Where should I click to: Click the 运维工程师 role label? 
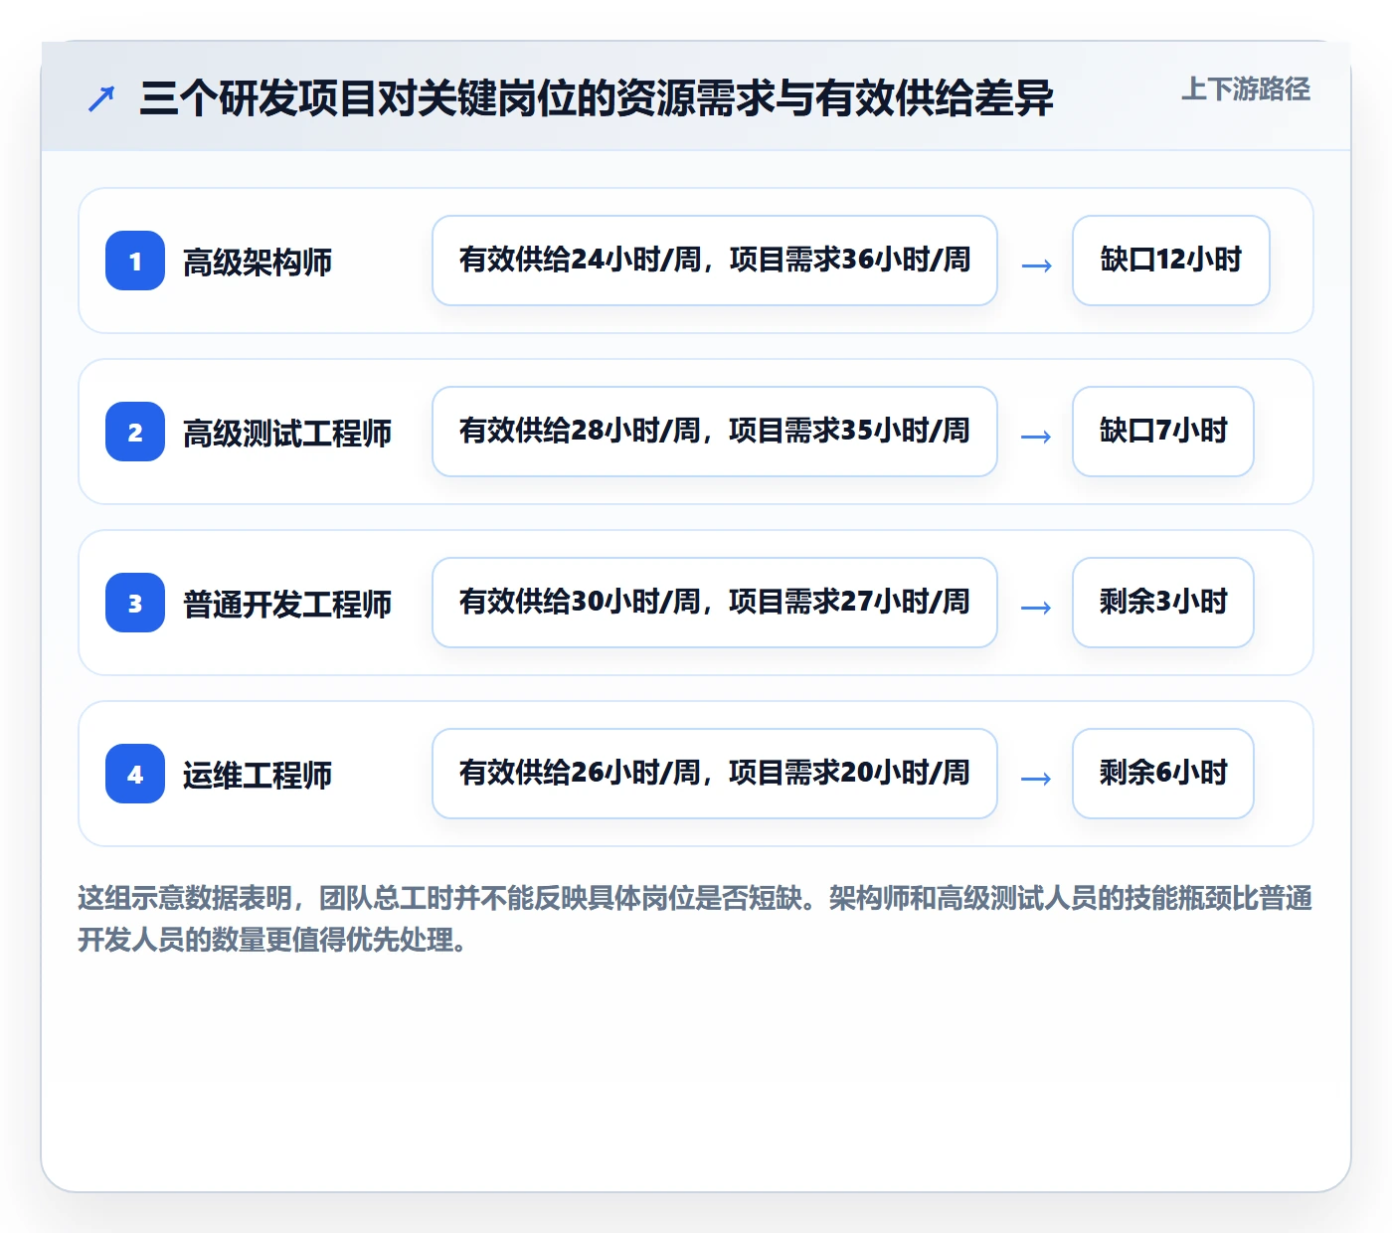point(258,775)
